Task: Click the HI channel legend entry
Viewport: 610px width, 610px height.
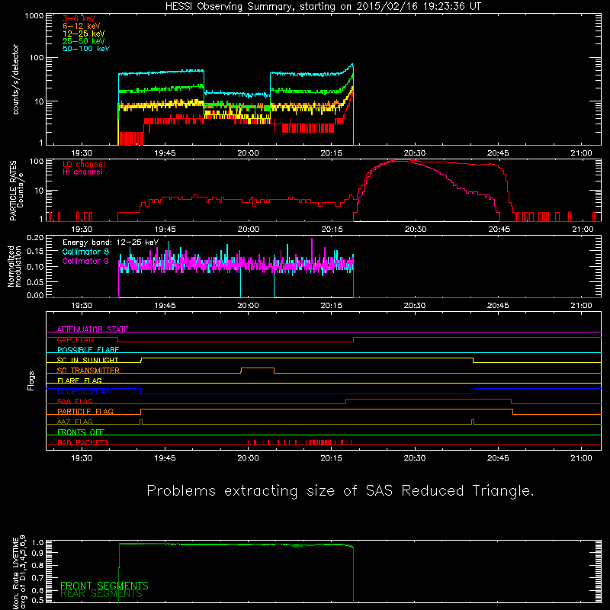Action: tap(82, 172)
